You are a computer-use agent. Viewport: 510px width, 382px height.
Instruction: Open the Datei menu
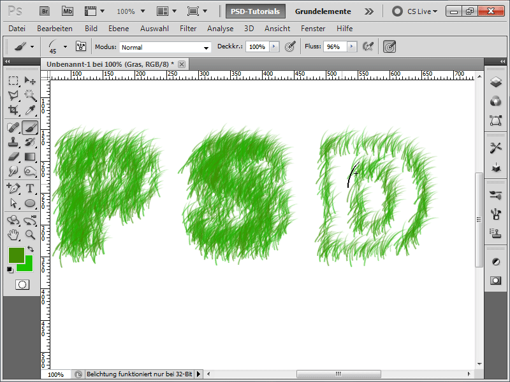(17, 29)
